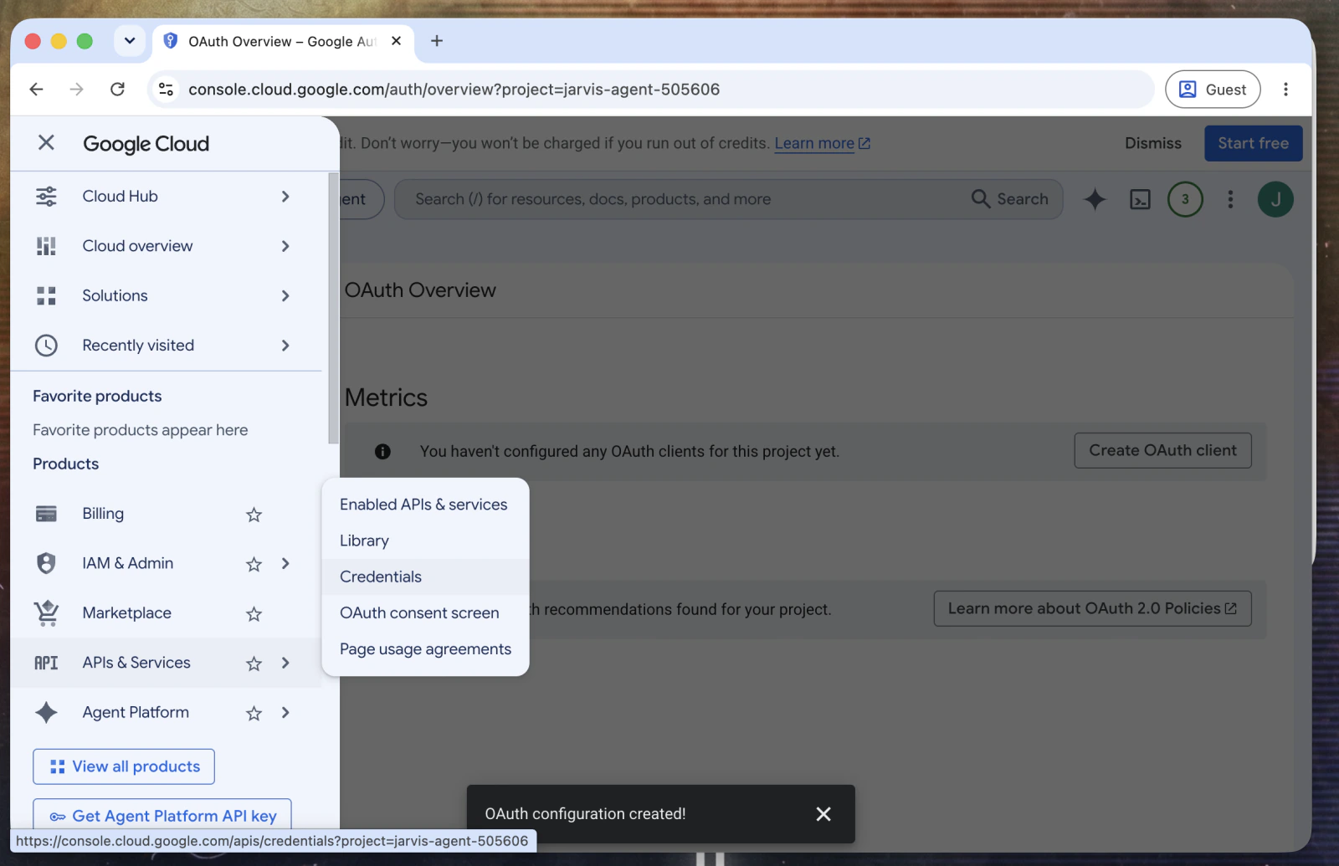
Task: Click the Billing card icon
Action: point(46,514)
